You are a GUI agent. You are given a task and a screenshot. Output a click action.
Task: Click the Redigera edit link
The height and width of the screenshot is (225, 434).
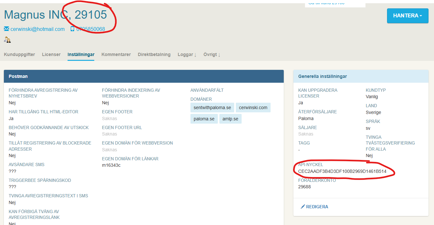[317, 207]
